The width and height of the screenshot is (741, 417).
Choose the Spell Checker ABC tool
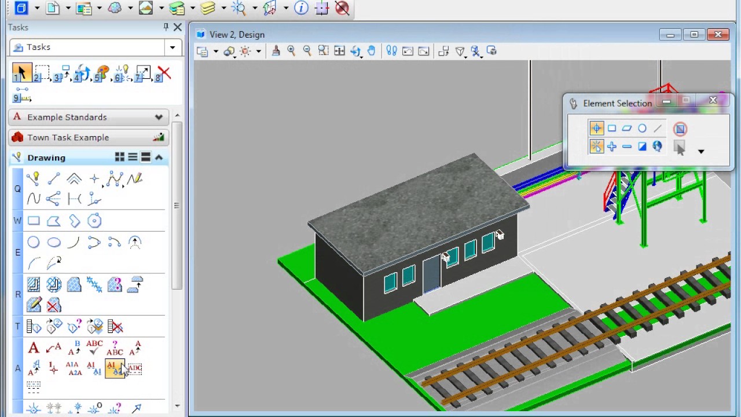coord(94,348)
